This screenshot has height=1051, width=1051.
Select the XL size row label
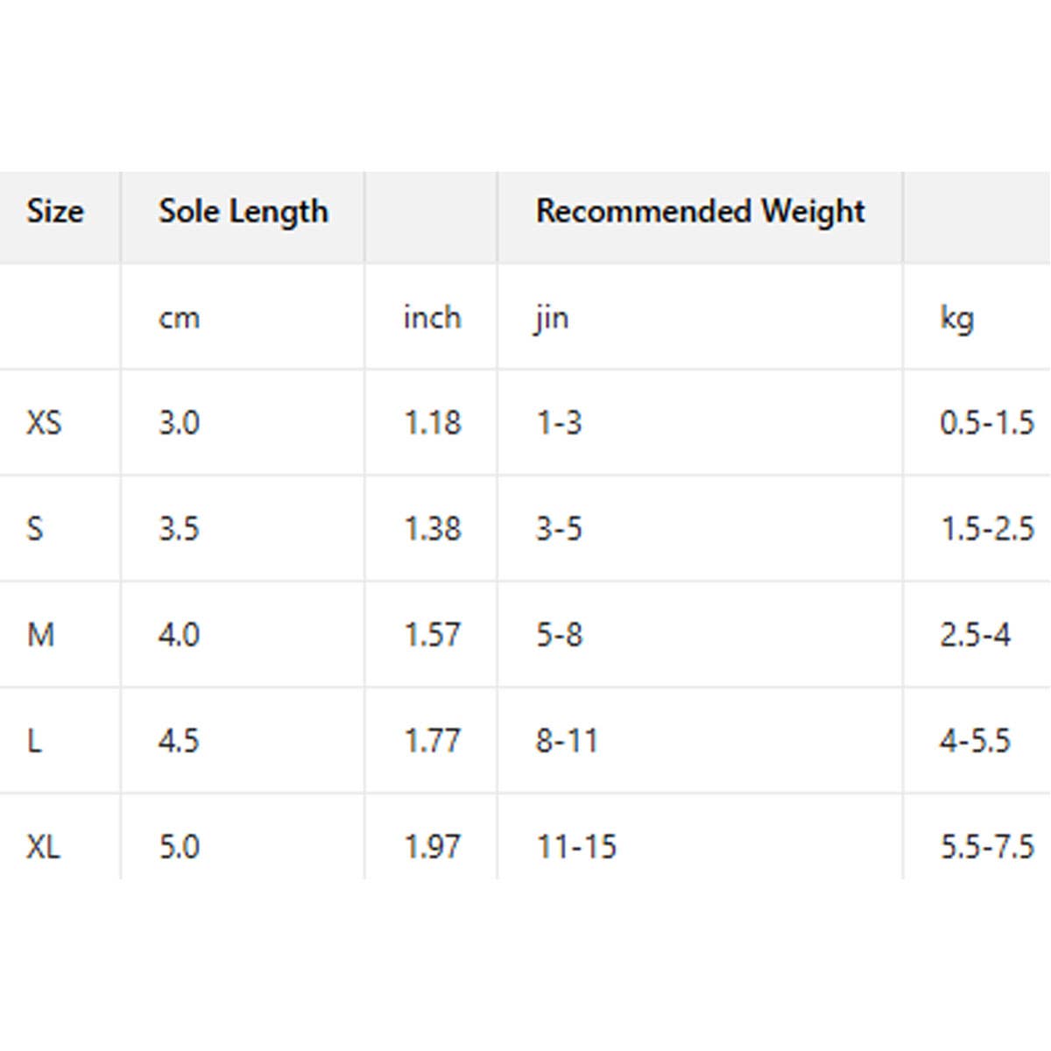(44, 847)
